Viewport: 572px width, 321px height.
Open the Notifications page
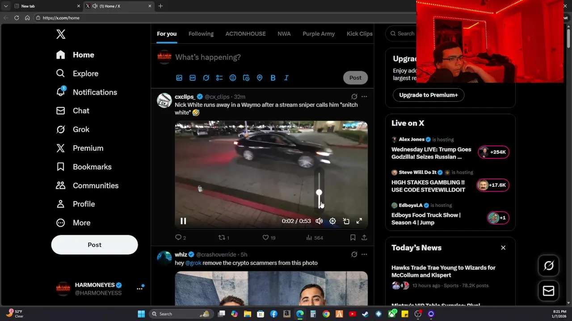click(x=87, y=92)
